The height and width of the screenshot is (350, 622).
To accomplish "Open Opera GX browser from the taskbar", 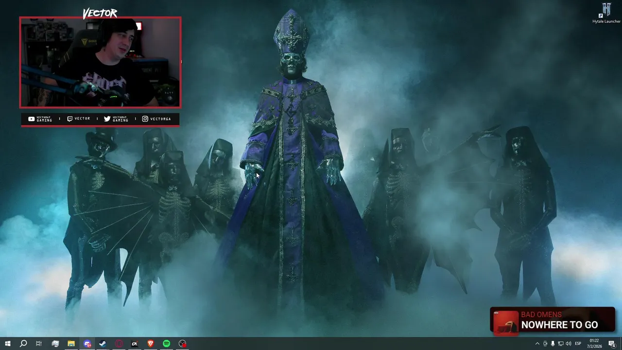I will click(119, 344).
